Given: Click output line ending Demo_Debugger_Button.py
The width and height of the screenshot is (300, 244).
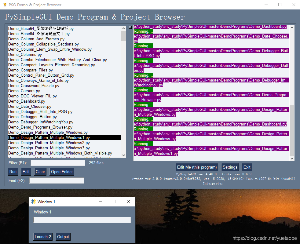Looking at the screenshot, I should tap(211, 68).
